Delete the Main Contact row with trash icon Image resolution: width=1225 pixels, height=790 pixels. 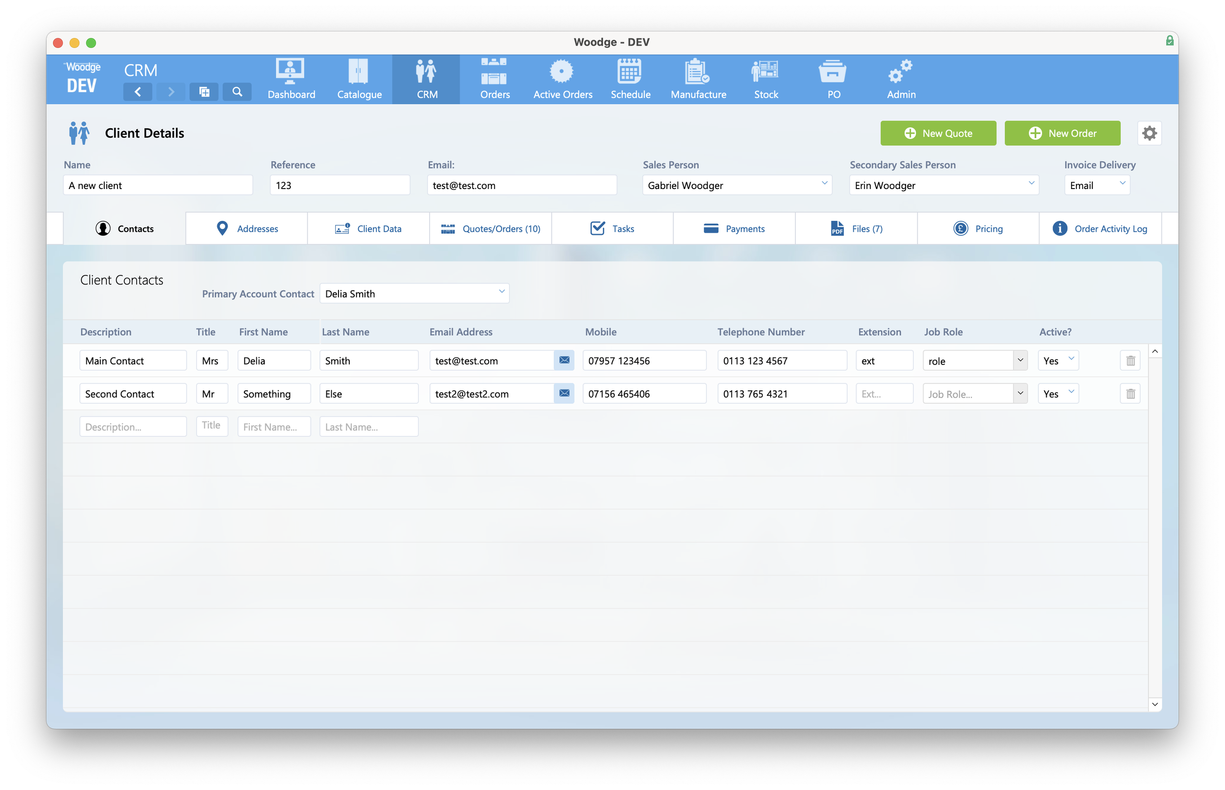pyautogui.click(x=1130, y=360)
